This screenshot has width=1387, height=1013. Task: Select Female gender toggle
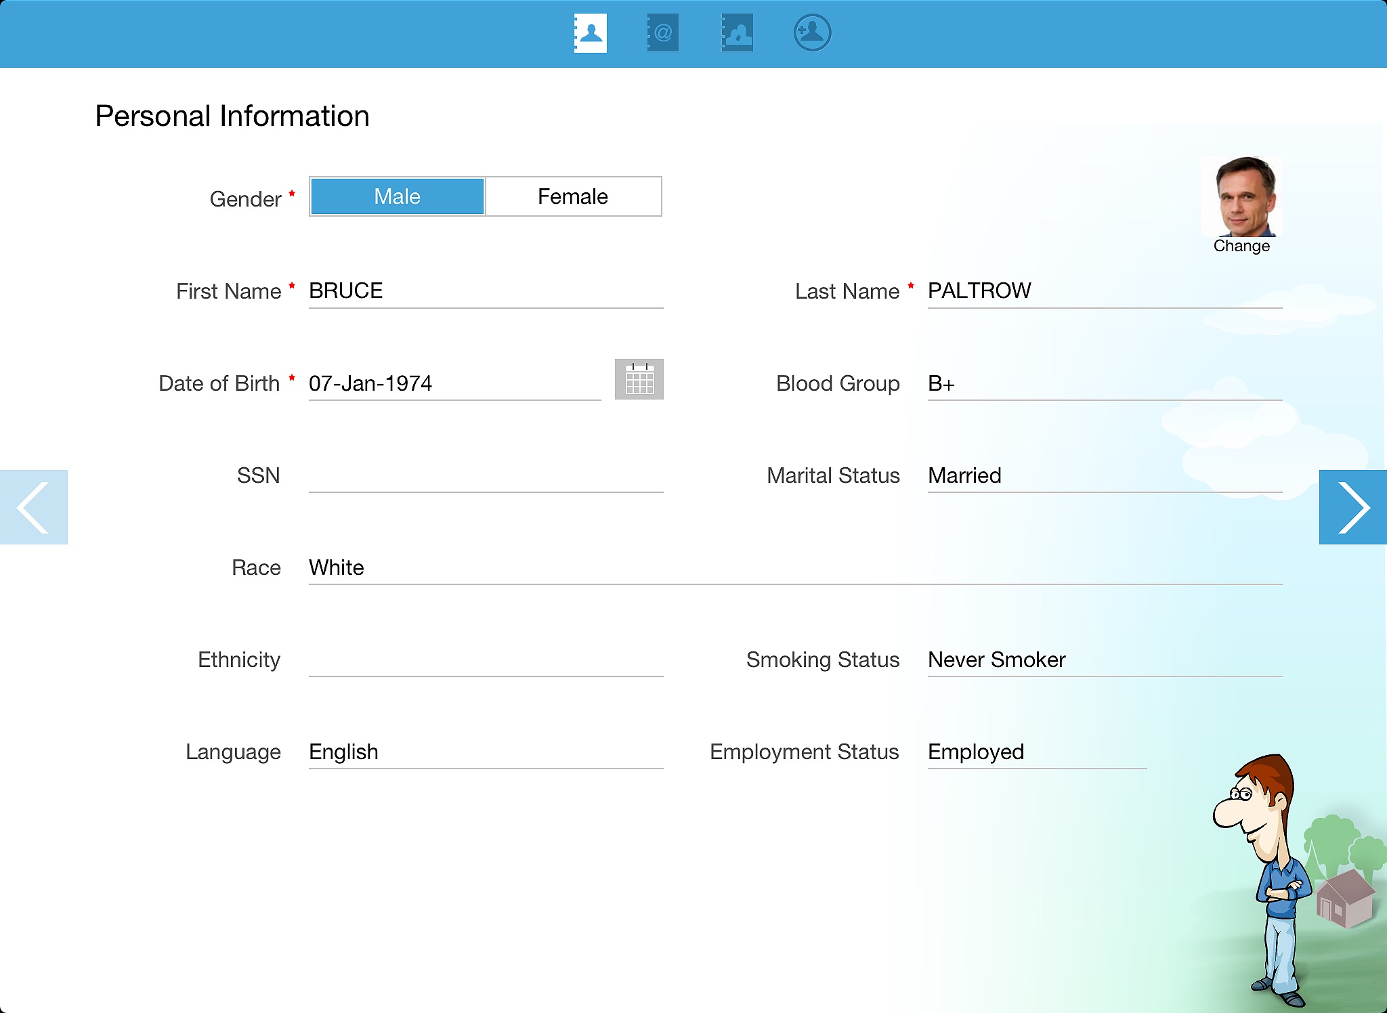pyautogui.click(x=573, y=196)
